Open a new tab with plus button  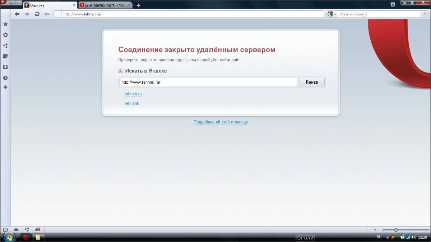[x=139, y=5]
